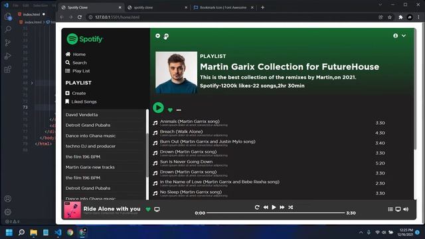Open the queue list icon
425x239 pixels.
(390, 209)
